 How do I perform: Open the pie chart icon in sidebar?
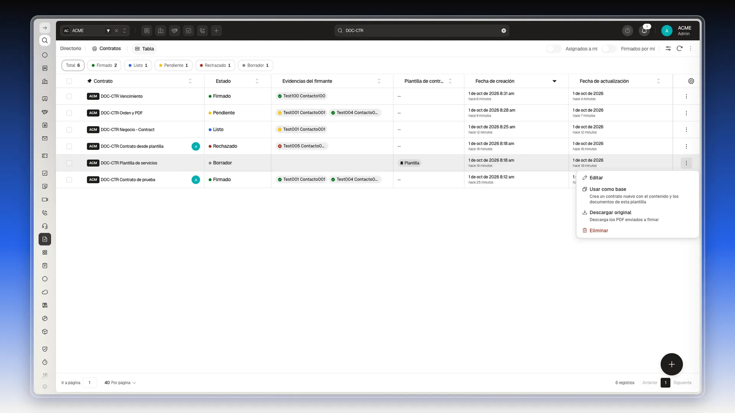[45, 319]
